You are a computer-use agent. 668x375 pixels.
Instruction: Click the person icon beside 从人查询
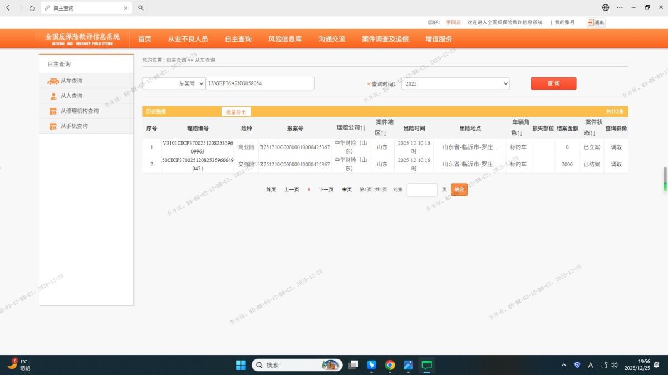coord(53,96)
